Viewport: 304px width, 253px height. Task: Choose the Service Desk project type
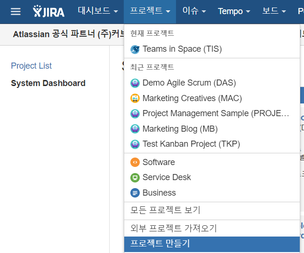click(x=212, y=178)
